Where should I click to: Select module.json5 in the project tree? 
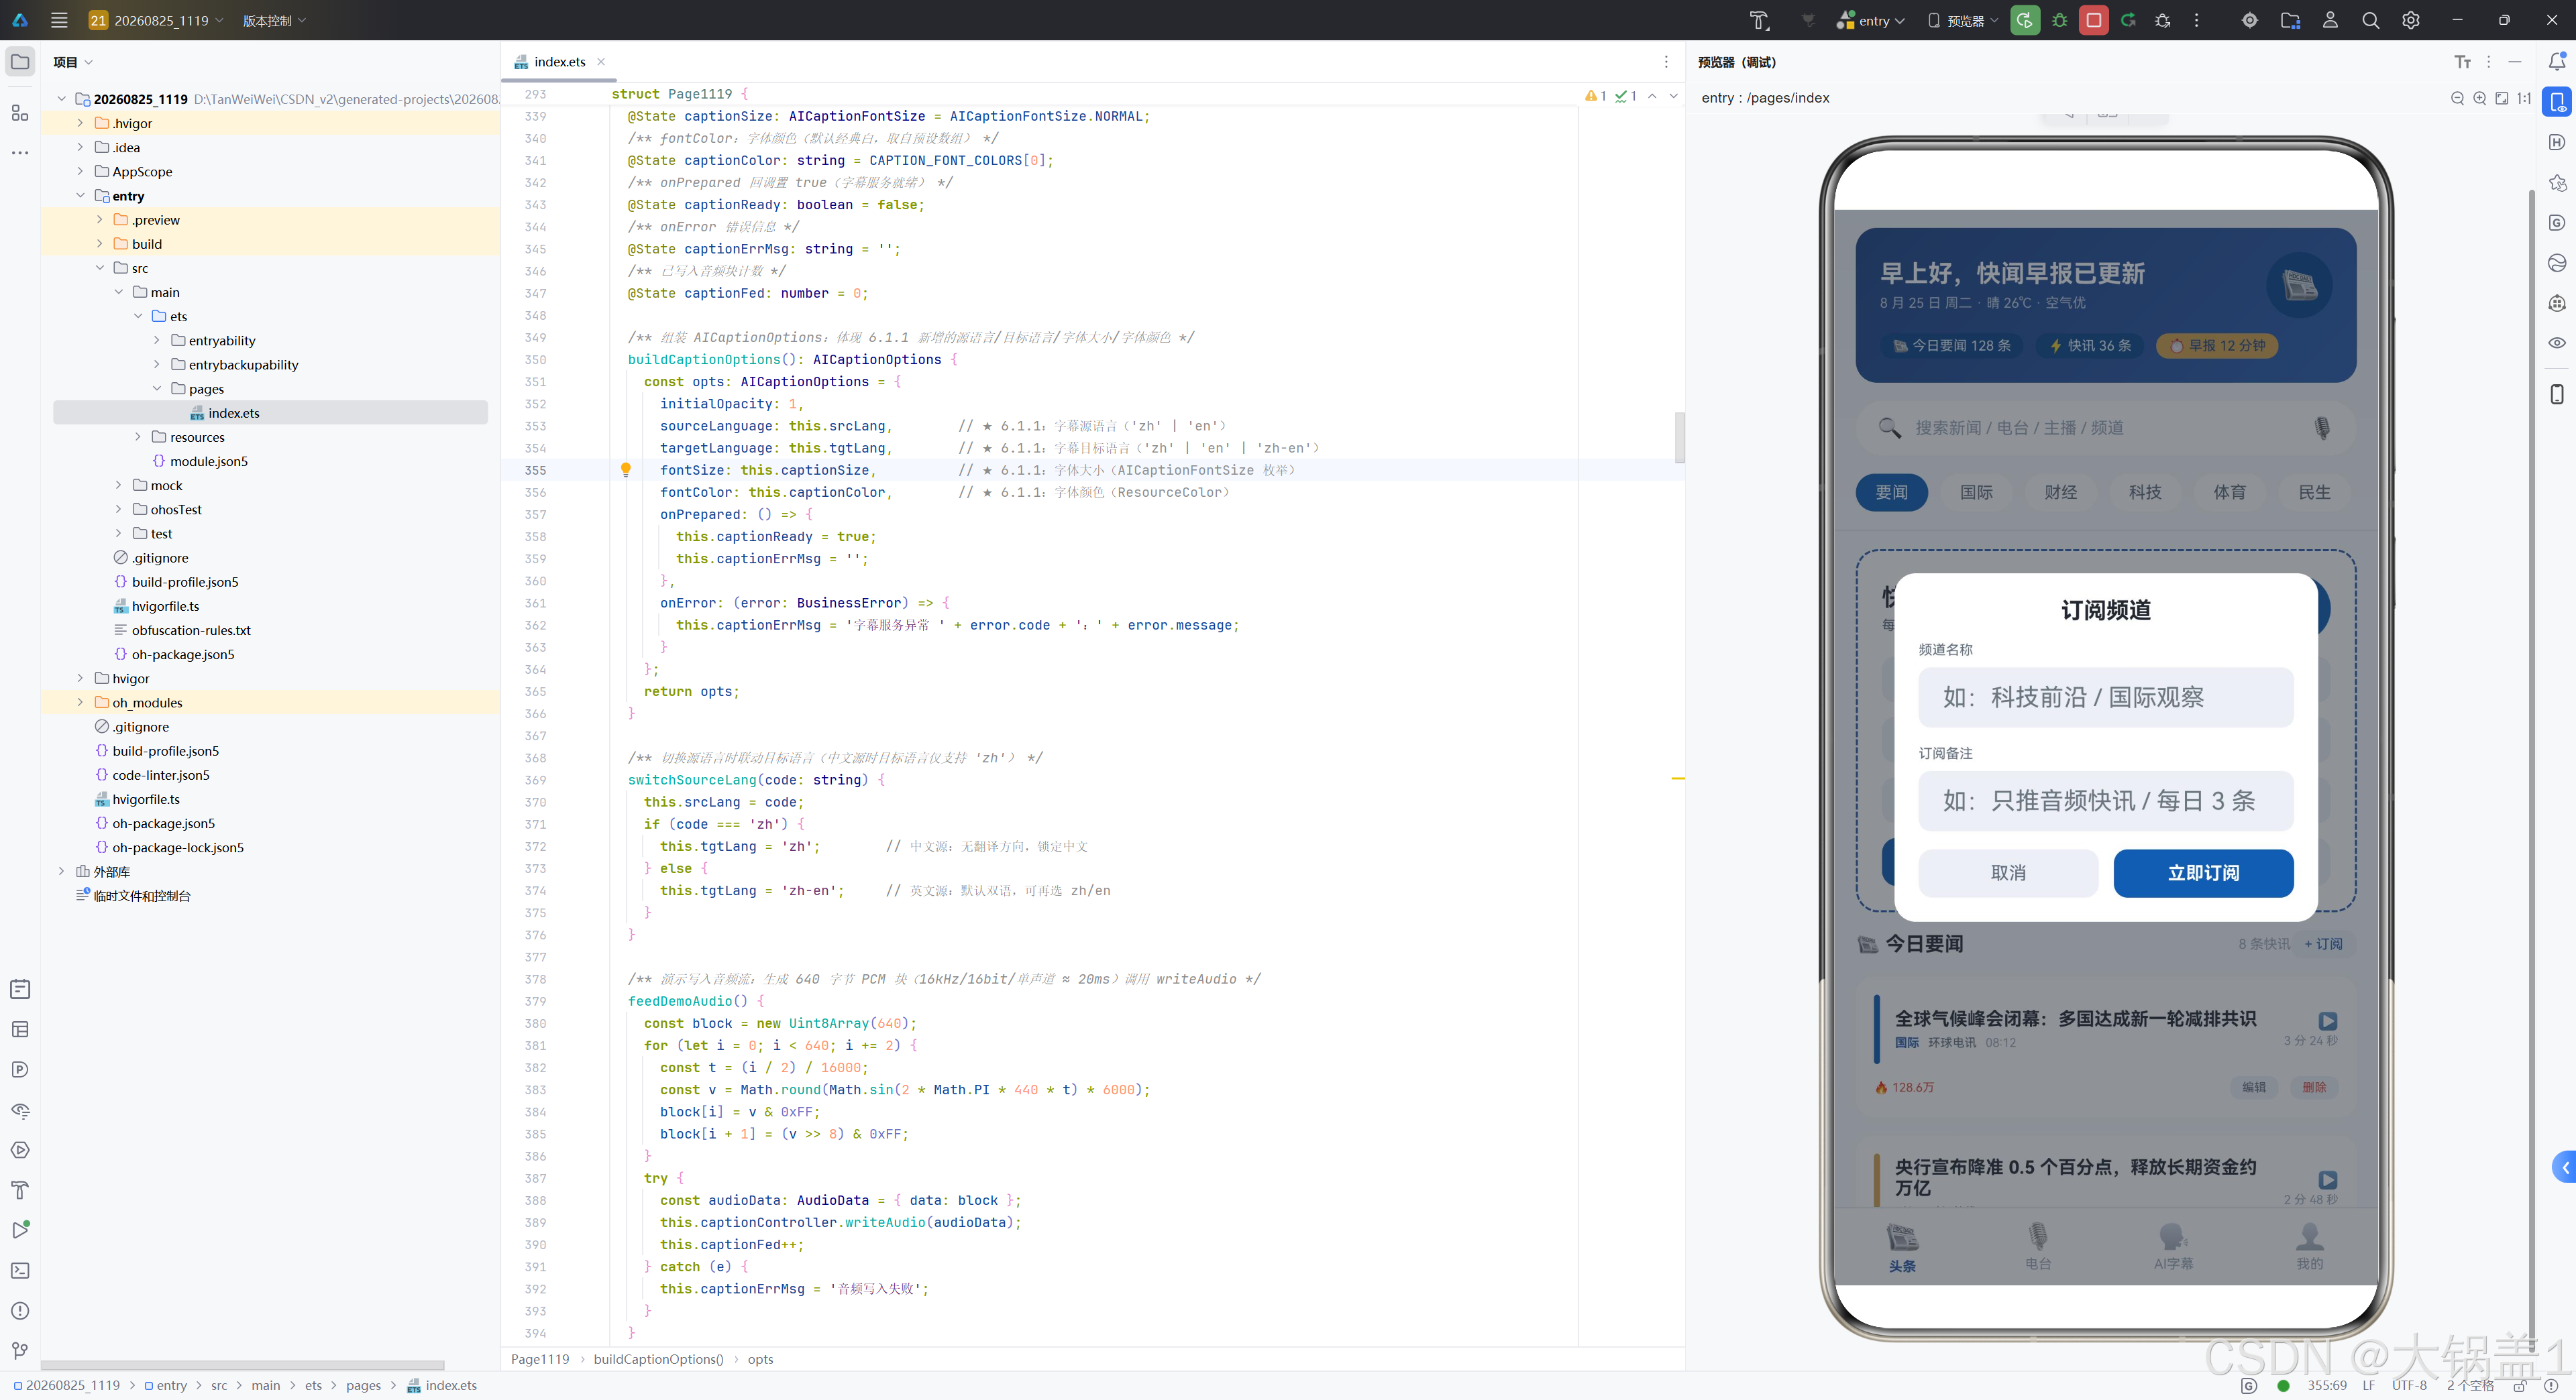tap(208, 461)
